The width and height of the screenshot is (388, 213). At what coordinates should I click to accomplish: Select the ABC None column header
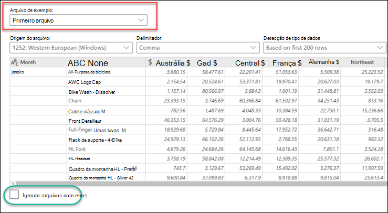(x=106, y=63)
